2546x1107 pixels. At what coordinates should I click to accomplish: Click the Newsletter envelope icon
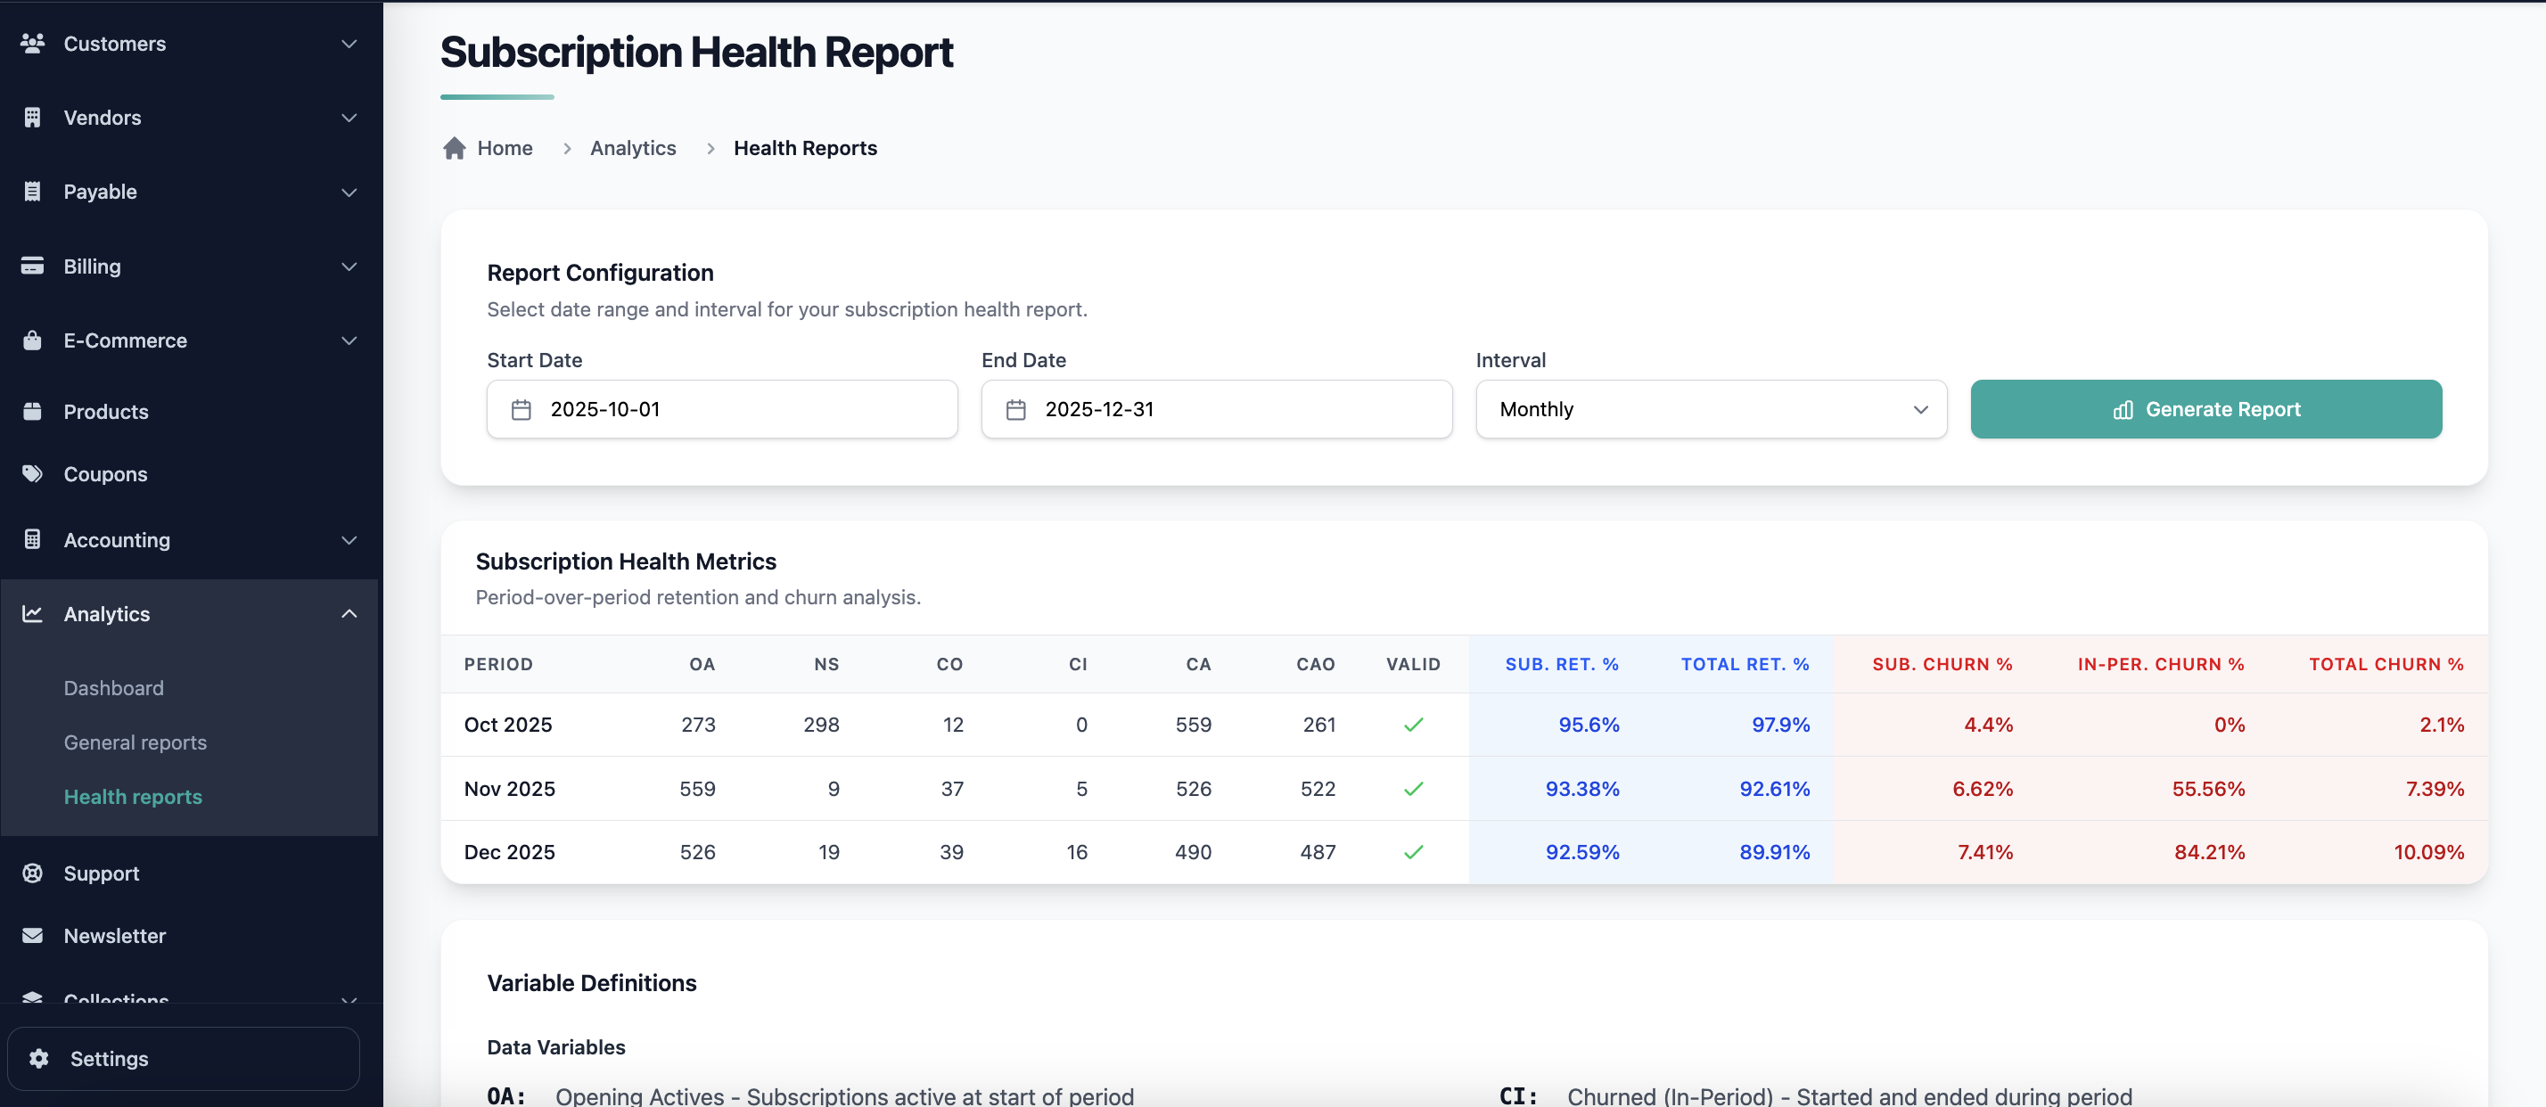pos(33,935)
